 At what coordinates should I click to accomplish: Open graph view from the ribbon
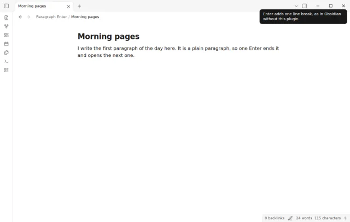pyautogui.click(x=6, y=26)
